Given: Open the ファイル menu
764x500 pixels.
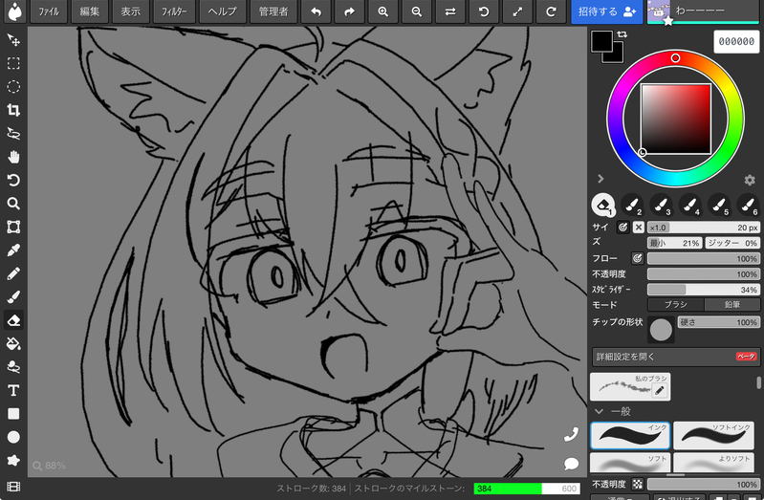Looking at the screenshot, I should [49, 11].
